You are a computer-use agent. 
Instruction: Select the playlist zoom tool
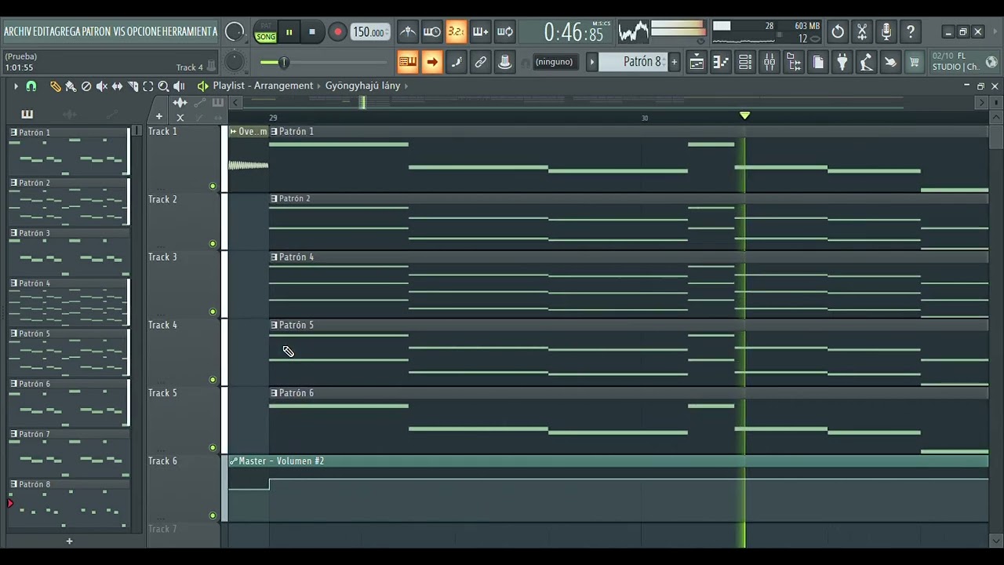click(x=163, y=86)
